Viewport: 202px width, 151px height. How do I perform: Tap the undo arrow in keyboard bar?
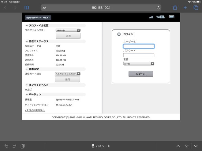click(x=6, y=146)
